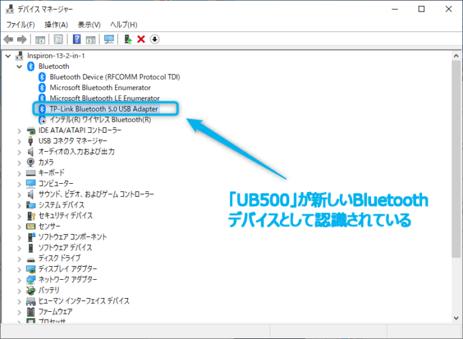Click the Update driver toolbar icon
The image size is (463, 339).
(128, 39)
